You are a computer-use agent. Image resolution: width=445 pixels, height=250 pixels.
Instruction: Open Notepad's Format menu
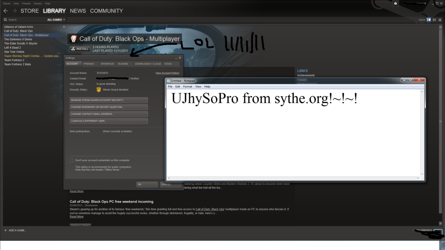188,87
